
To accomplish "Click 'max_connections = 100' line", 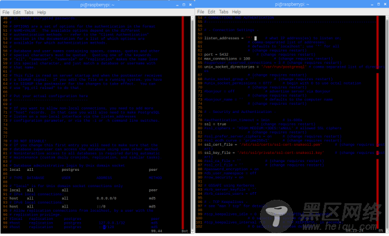I will click(x=227, y=58).
